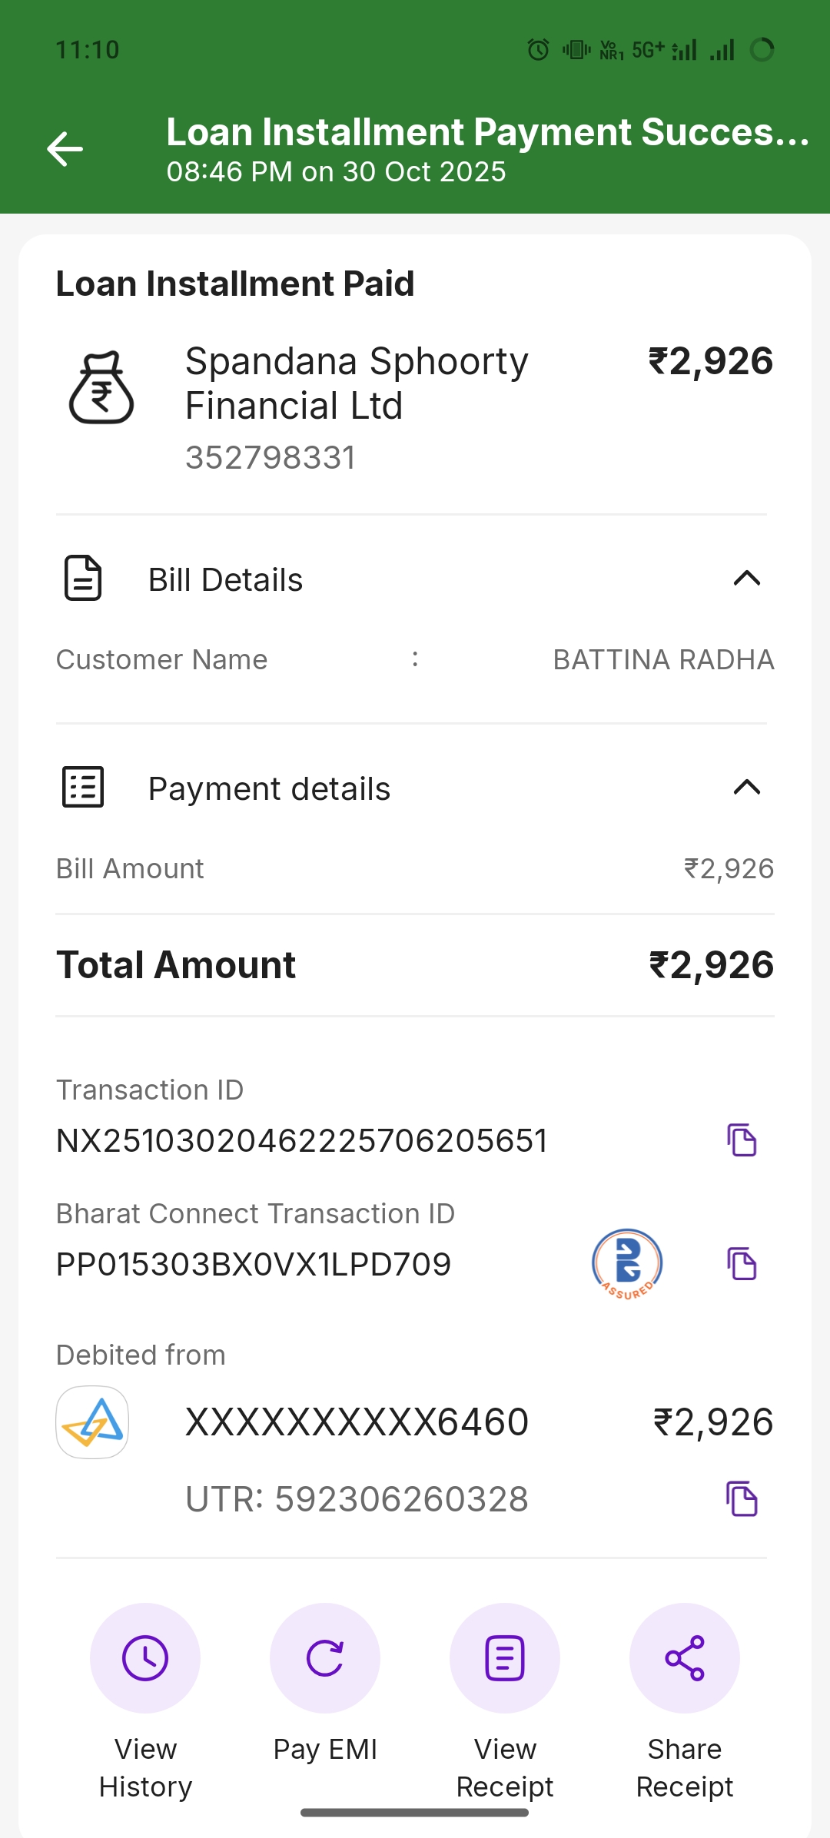
Task: Tap the alarm icon in status bar
Action: click(x=538, y=51)
